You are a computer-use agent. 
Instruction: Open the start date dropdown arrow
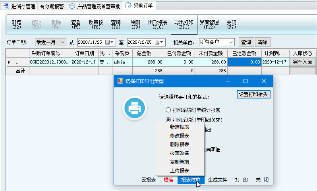pos(113,42)
